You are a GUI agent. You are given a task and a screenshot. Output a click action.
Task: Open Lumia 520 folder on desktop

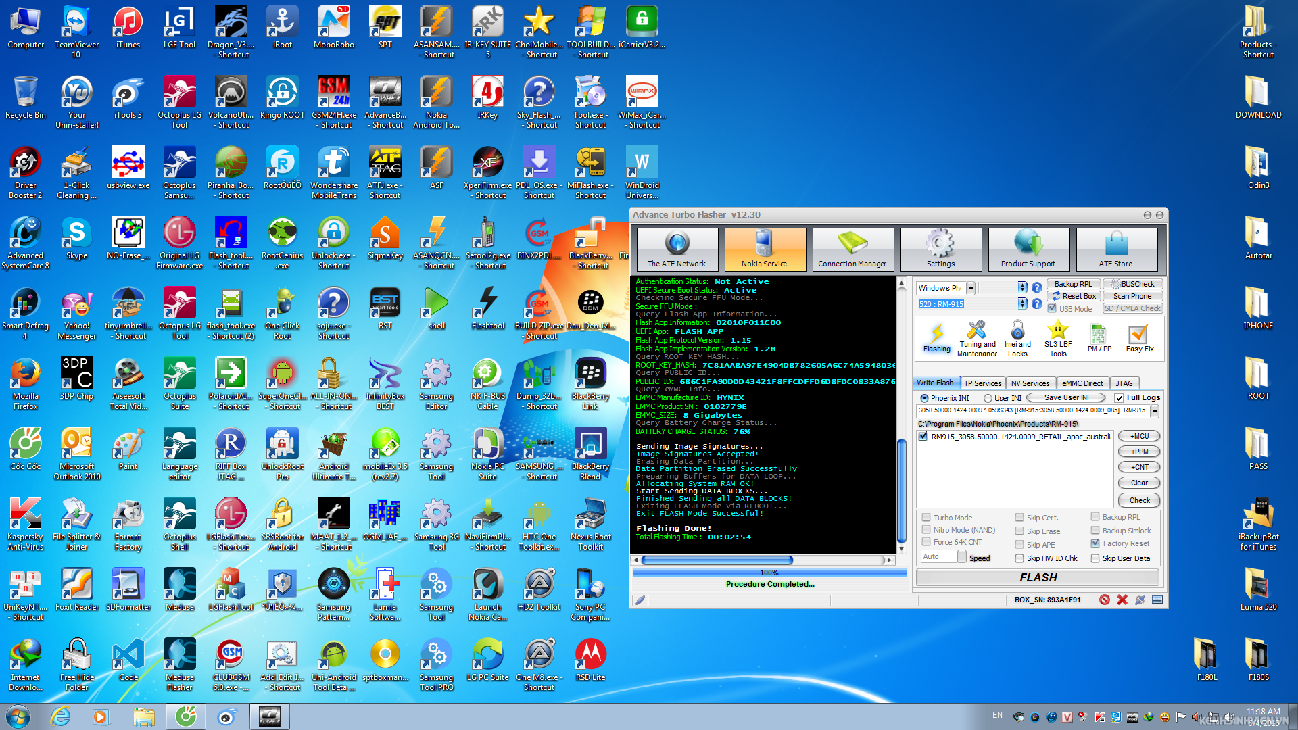(x=1258, y=589)
